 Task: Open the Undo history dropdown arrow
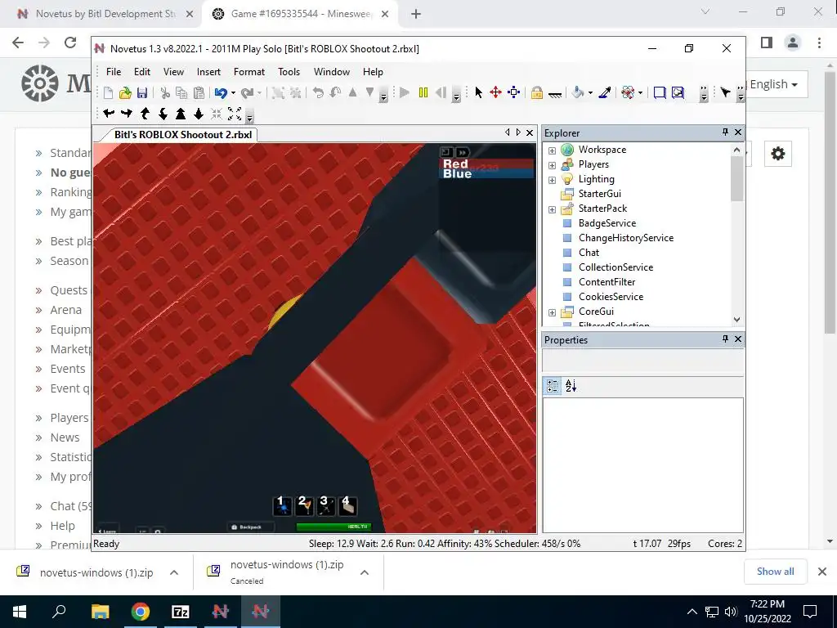(x=233, y=93)
